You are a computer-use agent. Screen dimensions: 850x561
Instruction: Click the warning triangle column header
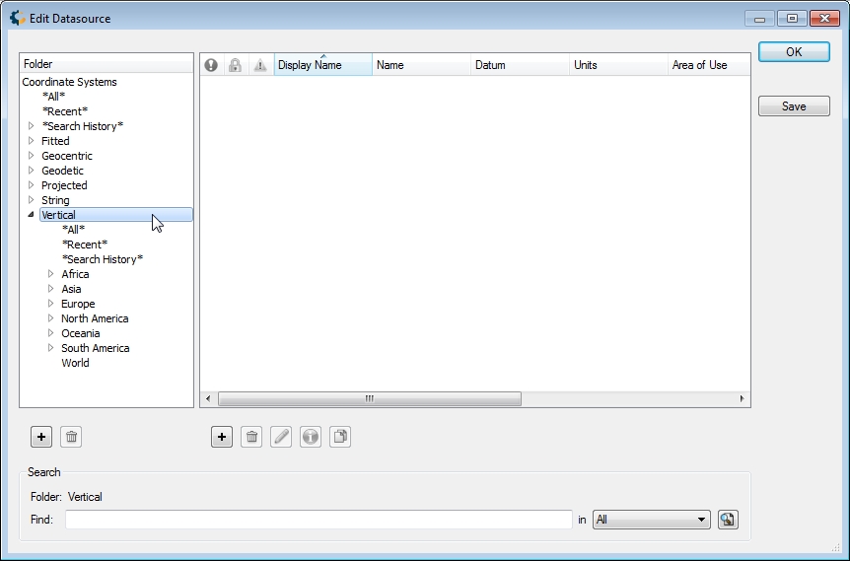pyautogui.click(x=260, y=65)
